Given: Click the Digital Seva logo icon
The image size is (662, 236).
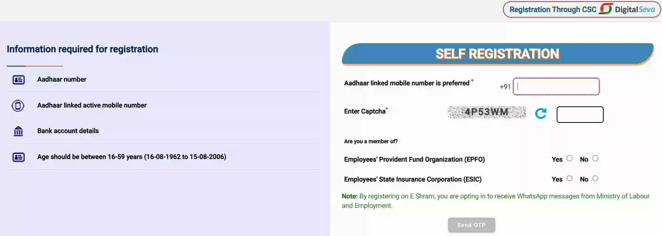Looking at the screenshot, I should (606, 9).
